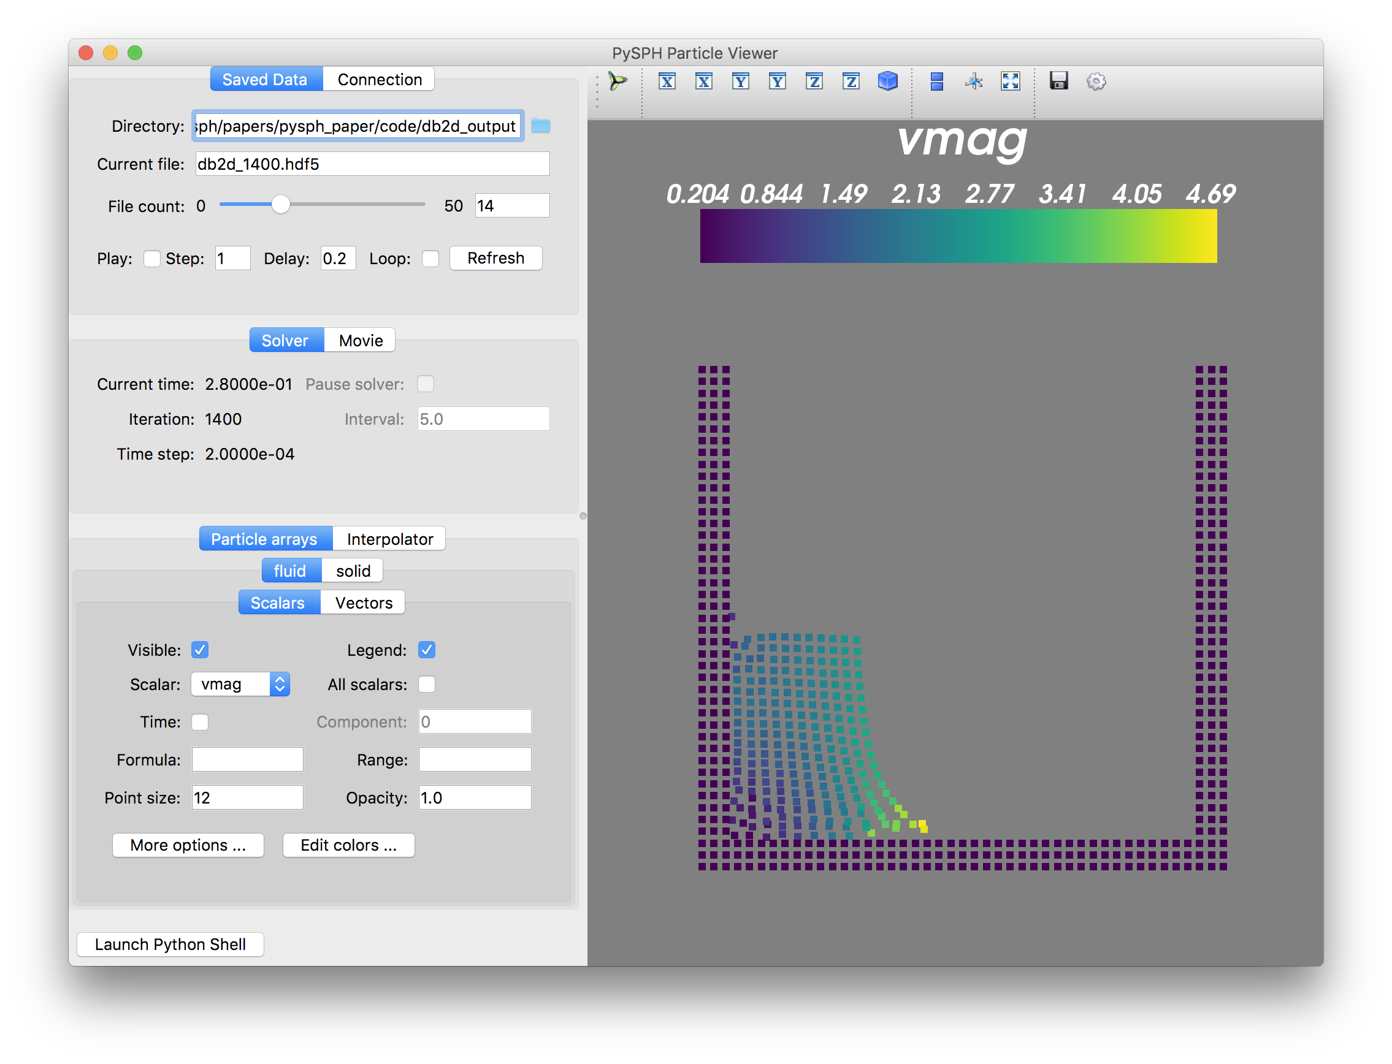1392x1064 pixels.
Task: Click the Range input field
Action: pos(475,759)
